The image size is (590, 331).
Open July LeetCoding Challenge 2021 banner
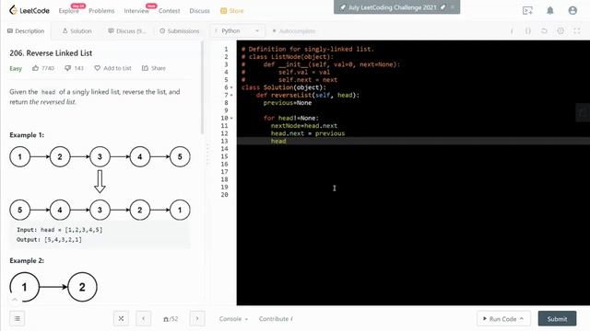click(393, 7)
